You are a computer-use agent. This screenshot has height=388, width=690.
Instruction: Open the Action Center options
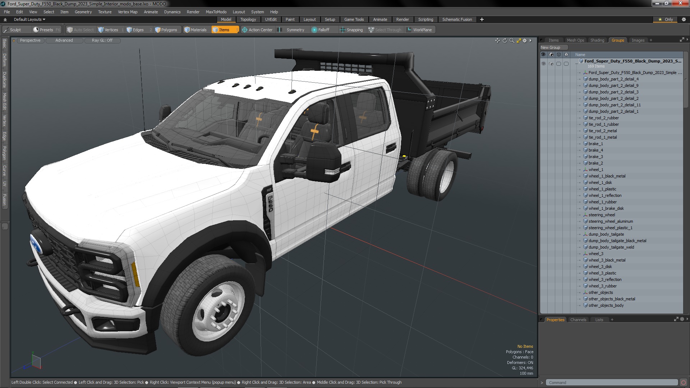[x=257, y=30]
